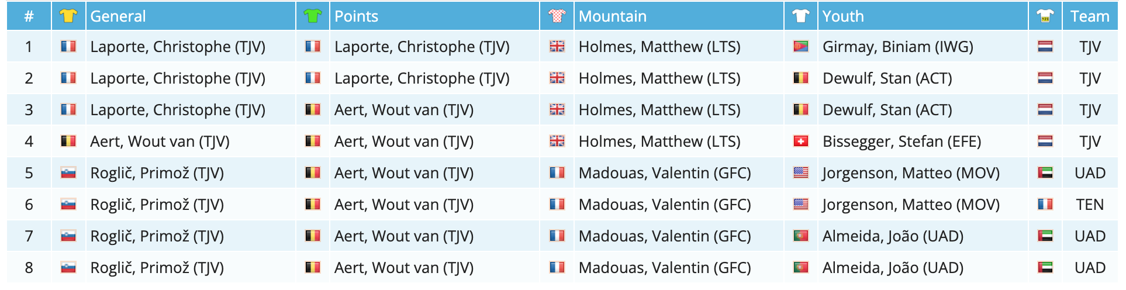The width and height of the screenshot is (1126, 290).
Task: Click the polka dot Mountain jersey icon
Action: point(557,16)
